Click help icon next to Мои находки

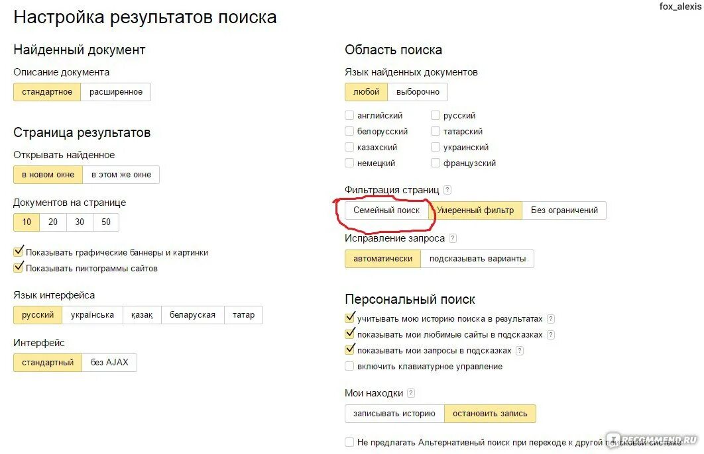tap(411, 393)
